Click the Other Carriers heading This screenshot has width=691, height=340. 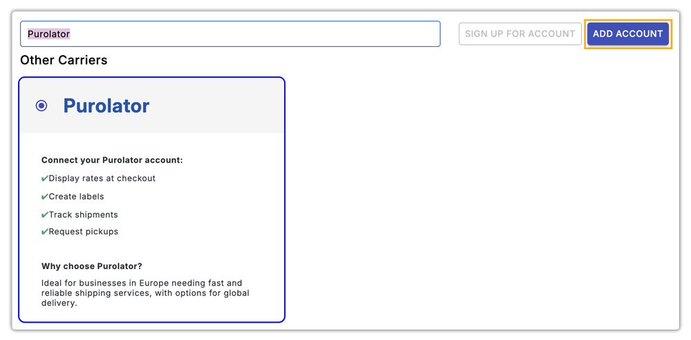coord(64,60)
